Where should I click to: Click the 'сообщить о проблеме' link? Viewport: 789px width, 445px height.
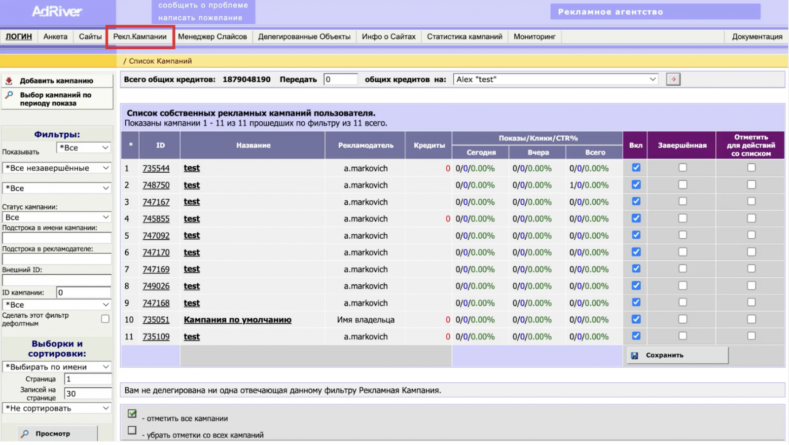[x=203, y=5]
